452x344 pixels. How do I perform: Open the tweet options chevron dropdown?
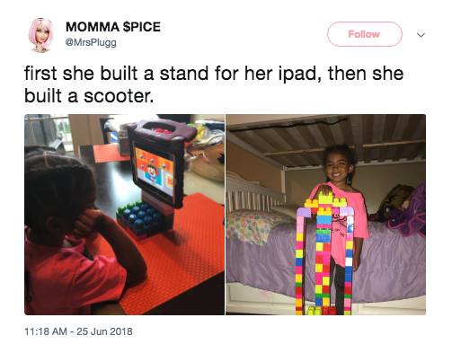coord(421,35)
